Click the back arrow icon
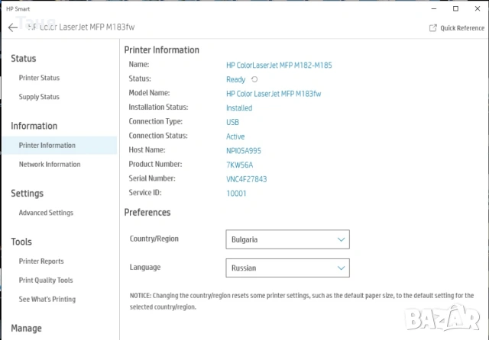 12,27
